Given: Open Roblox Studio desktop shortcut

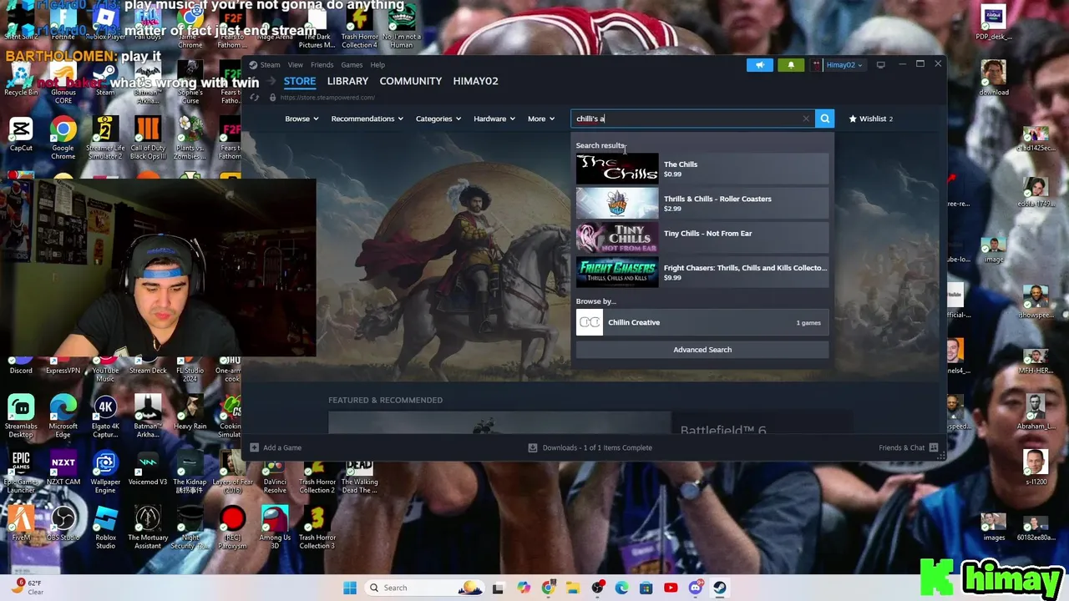Looking at the screenshot, I should (x=105, y=528).
